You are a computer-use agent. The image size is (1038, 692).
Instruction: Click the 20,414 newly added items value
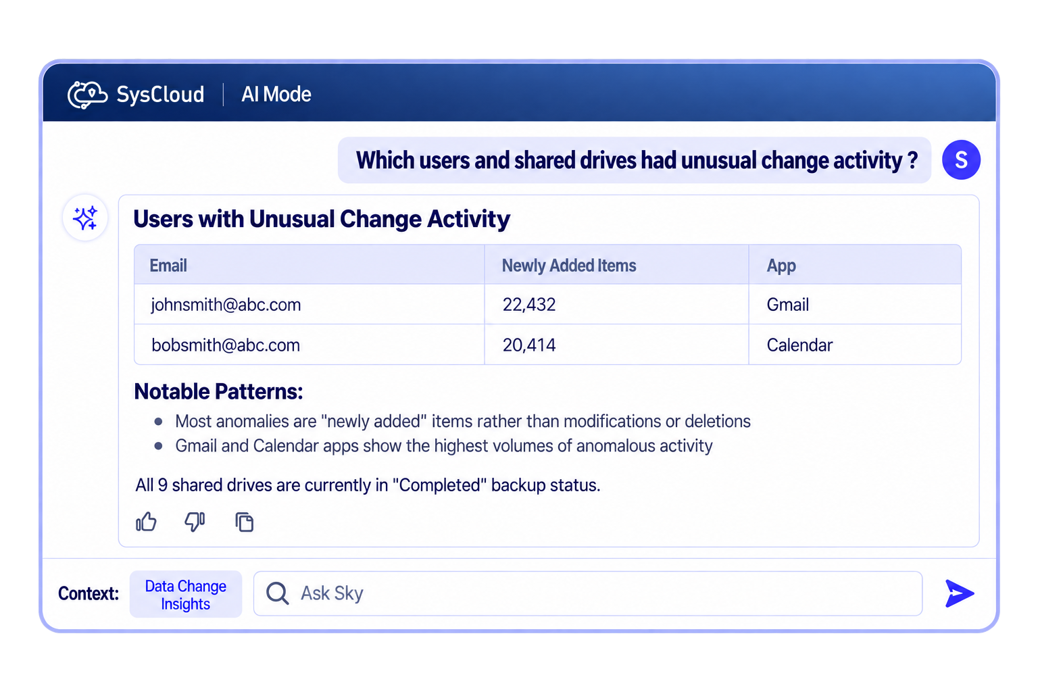tap(529, 345)
